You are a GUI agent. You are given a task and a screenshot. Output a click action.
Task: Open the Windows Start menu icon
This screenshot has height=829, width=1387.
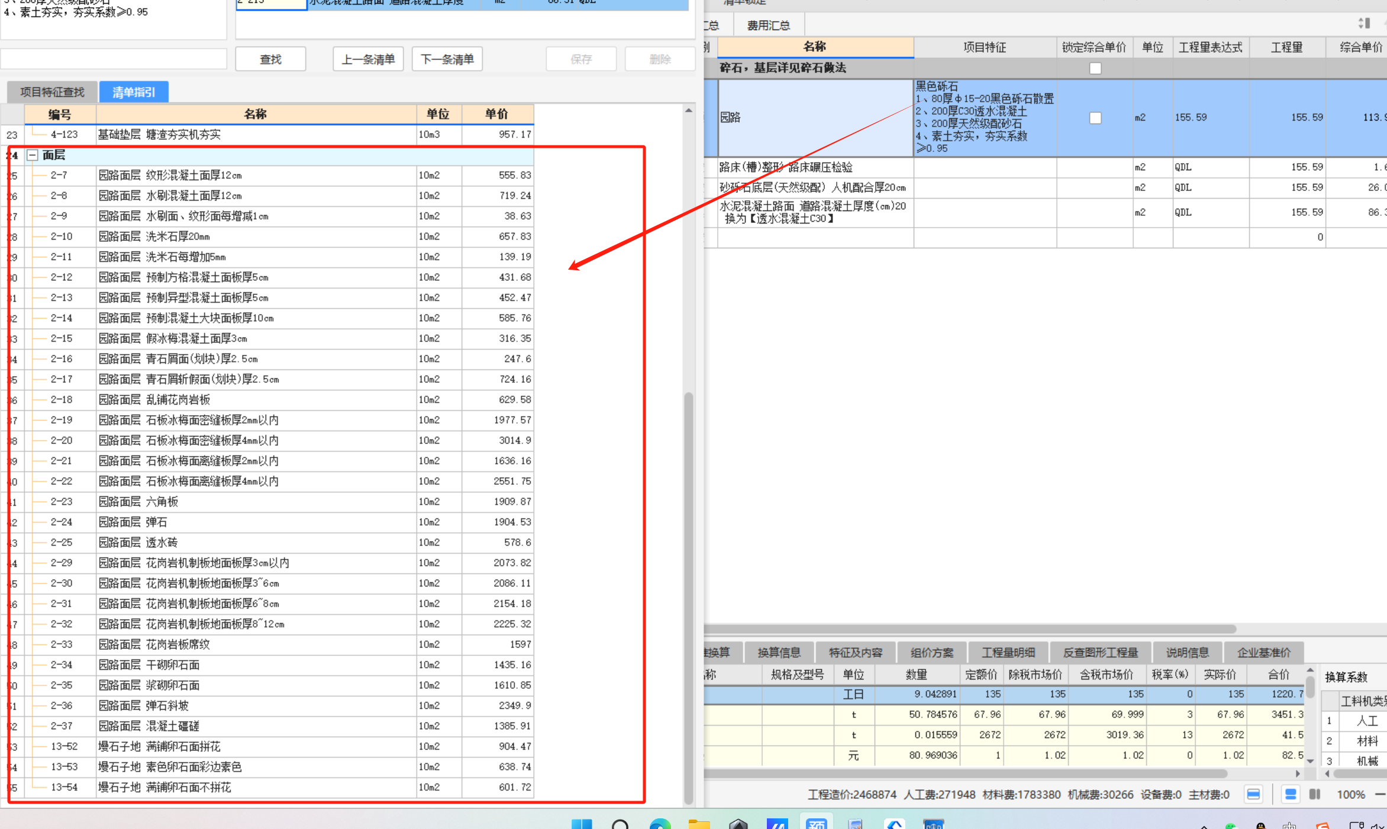tap(582, 824)
